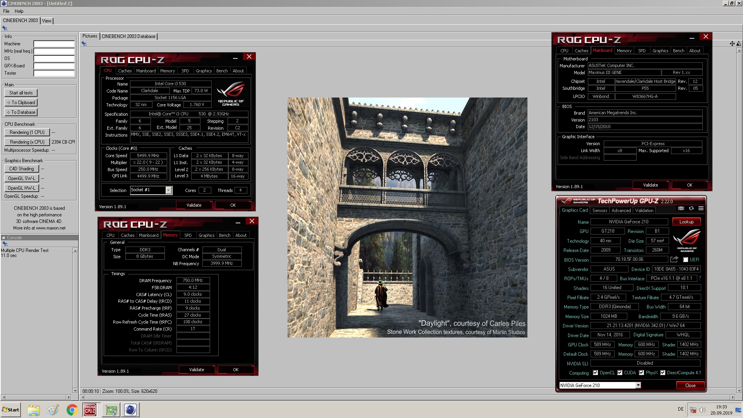Switch to CINEBENCH 2003 Database tab
Image resolution: width=743 pixels, height=418 pixels.
128,36
